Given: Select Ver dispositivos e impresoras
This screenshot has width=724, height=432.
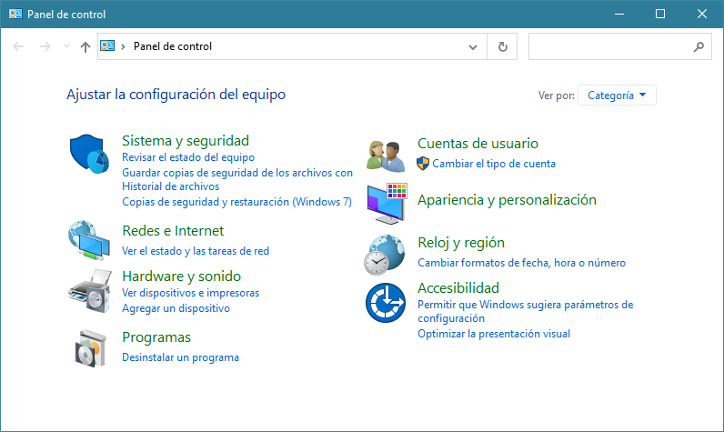Looking at the screenshot, I should [190, 293].
